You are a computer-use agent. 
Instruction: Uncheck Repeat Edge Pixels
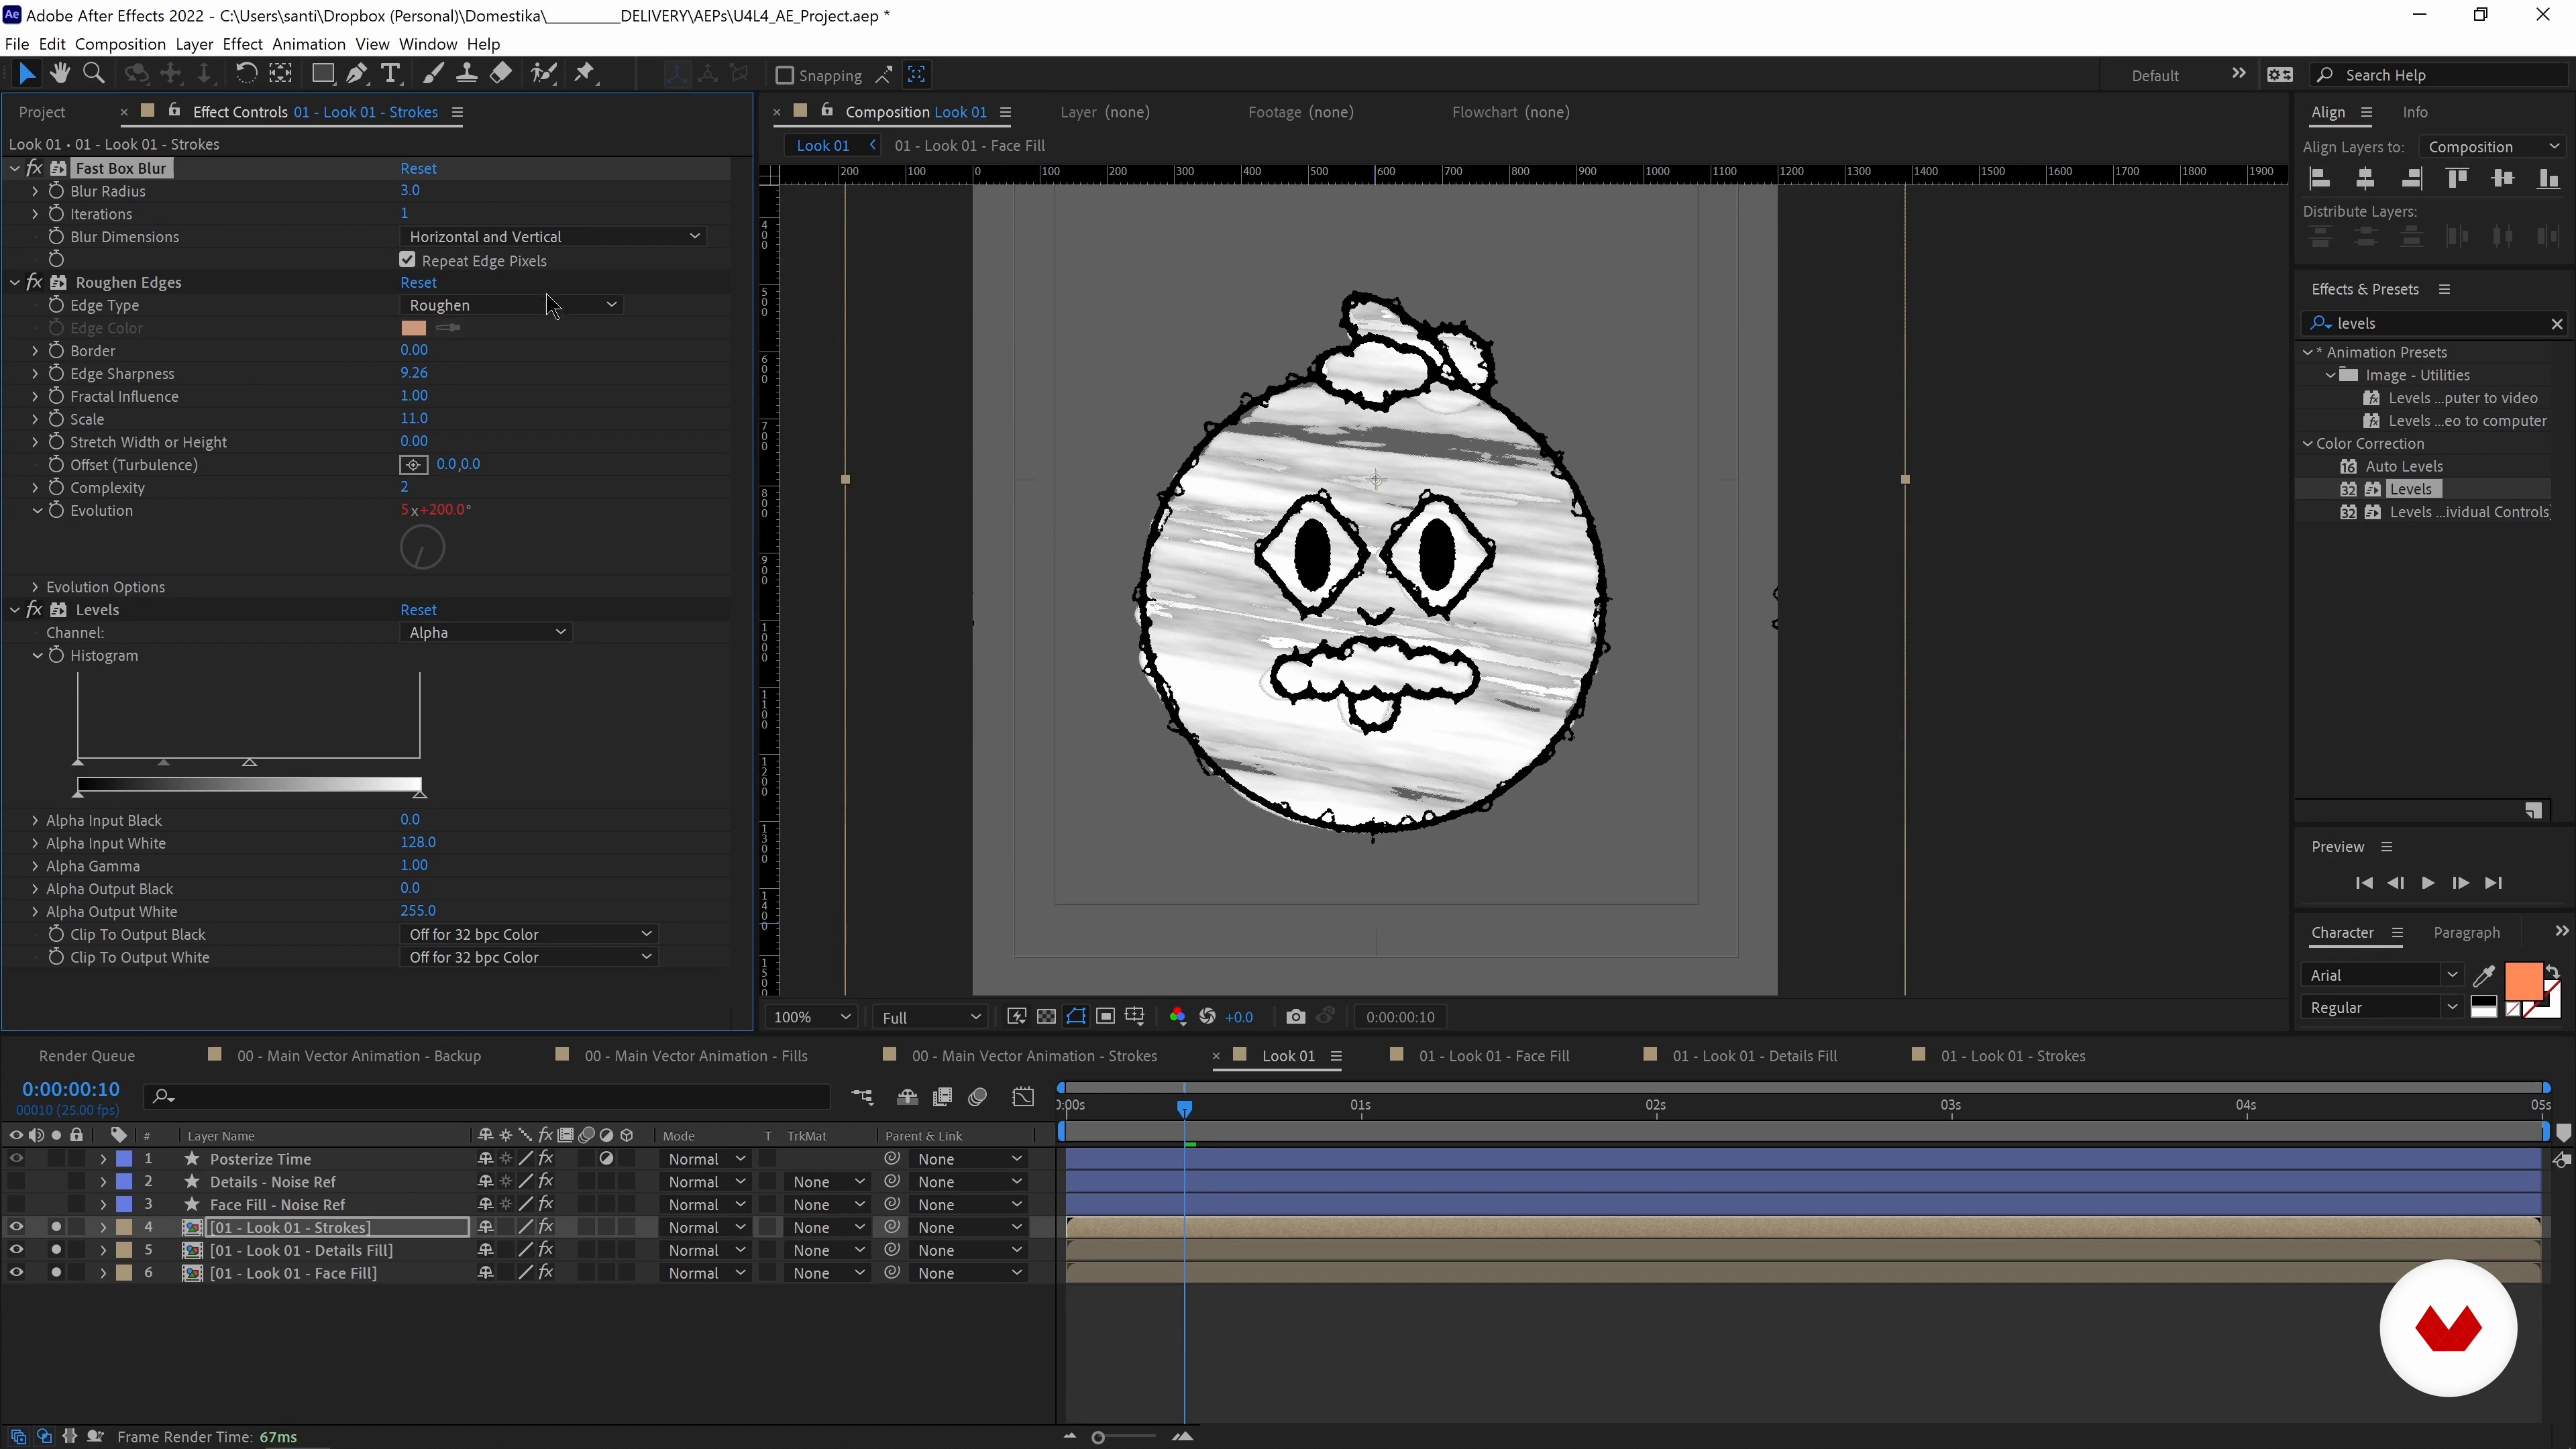pyautogui.click(x=407, y=260)
